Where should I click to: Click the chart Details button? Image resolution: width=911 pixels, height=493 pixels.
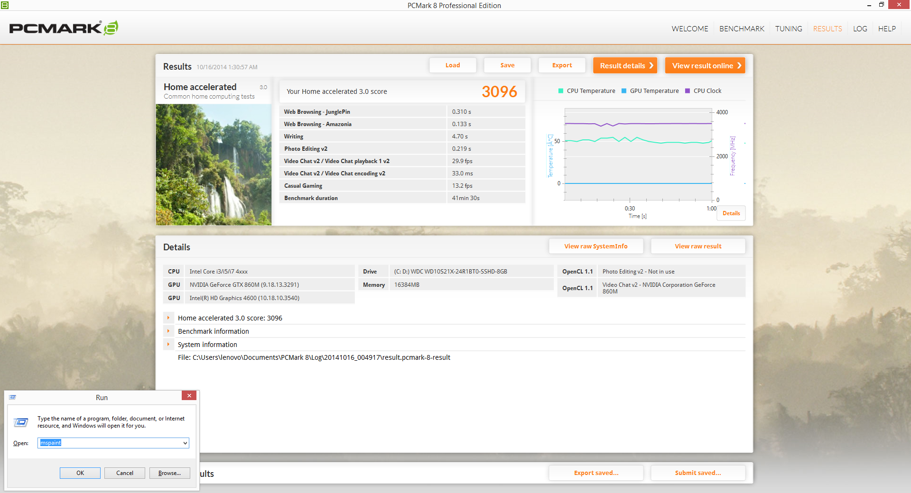click(731, 213)
